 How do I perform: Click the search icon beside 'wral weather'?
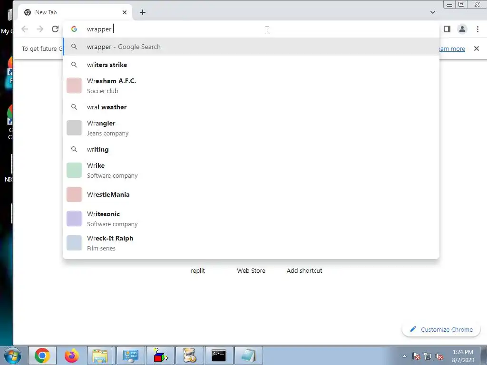(x=74, y=107)
